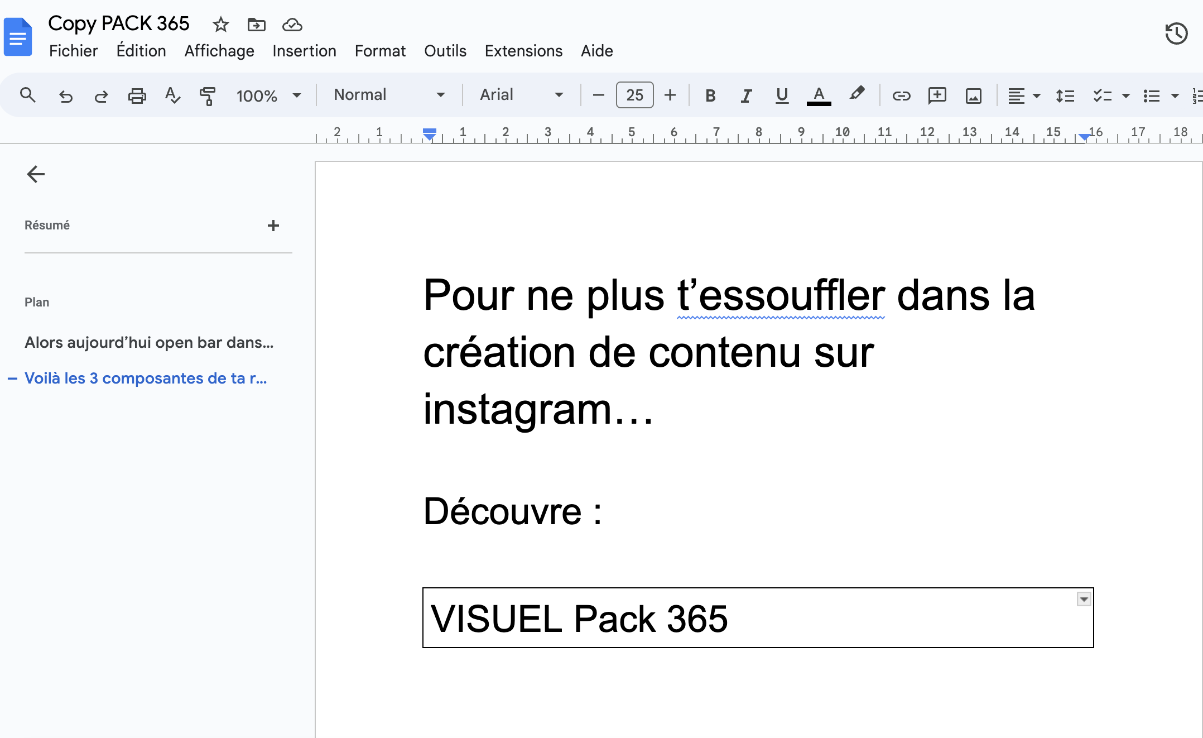Open the version history clock icon
1203x738 pixels.
point(1176,34)
